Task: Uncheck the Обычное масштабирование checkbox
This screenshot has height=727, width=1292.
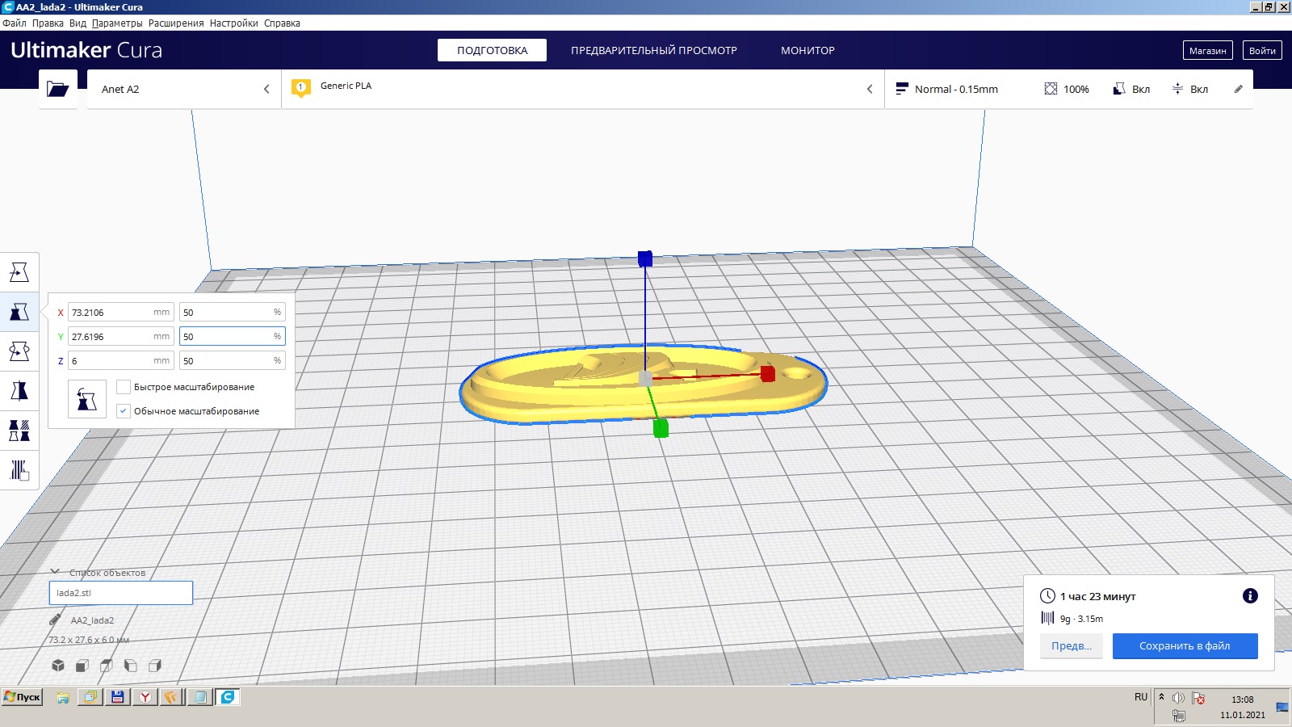Action: [x=124, y=411]
